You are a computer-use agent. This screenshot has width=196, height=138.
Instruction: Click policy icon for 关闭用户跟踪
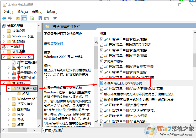[x=101, y=61]
